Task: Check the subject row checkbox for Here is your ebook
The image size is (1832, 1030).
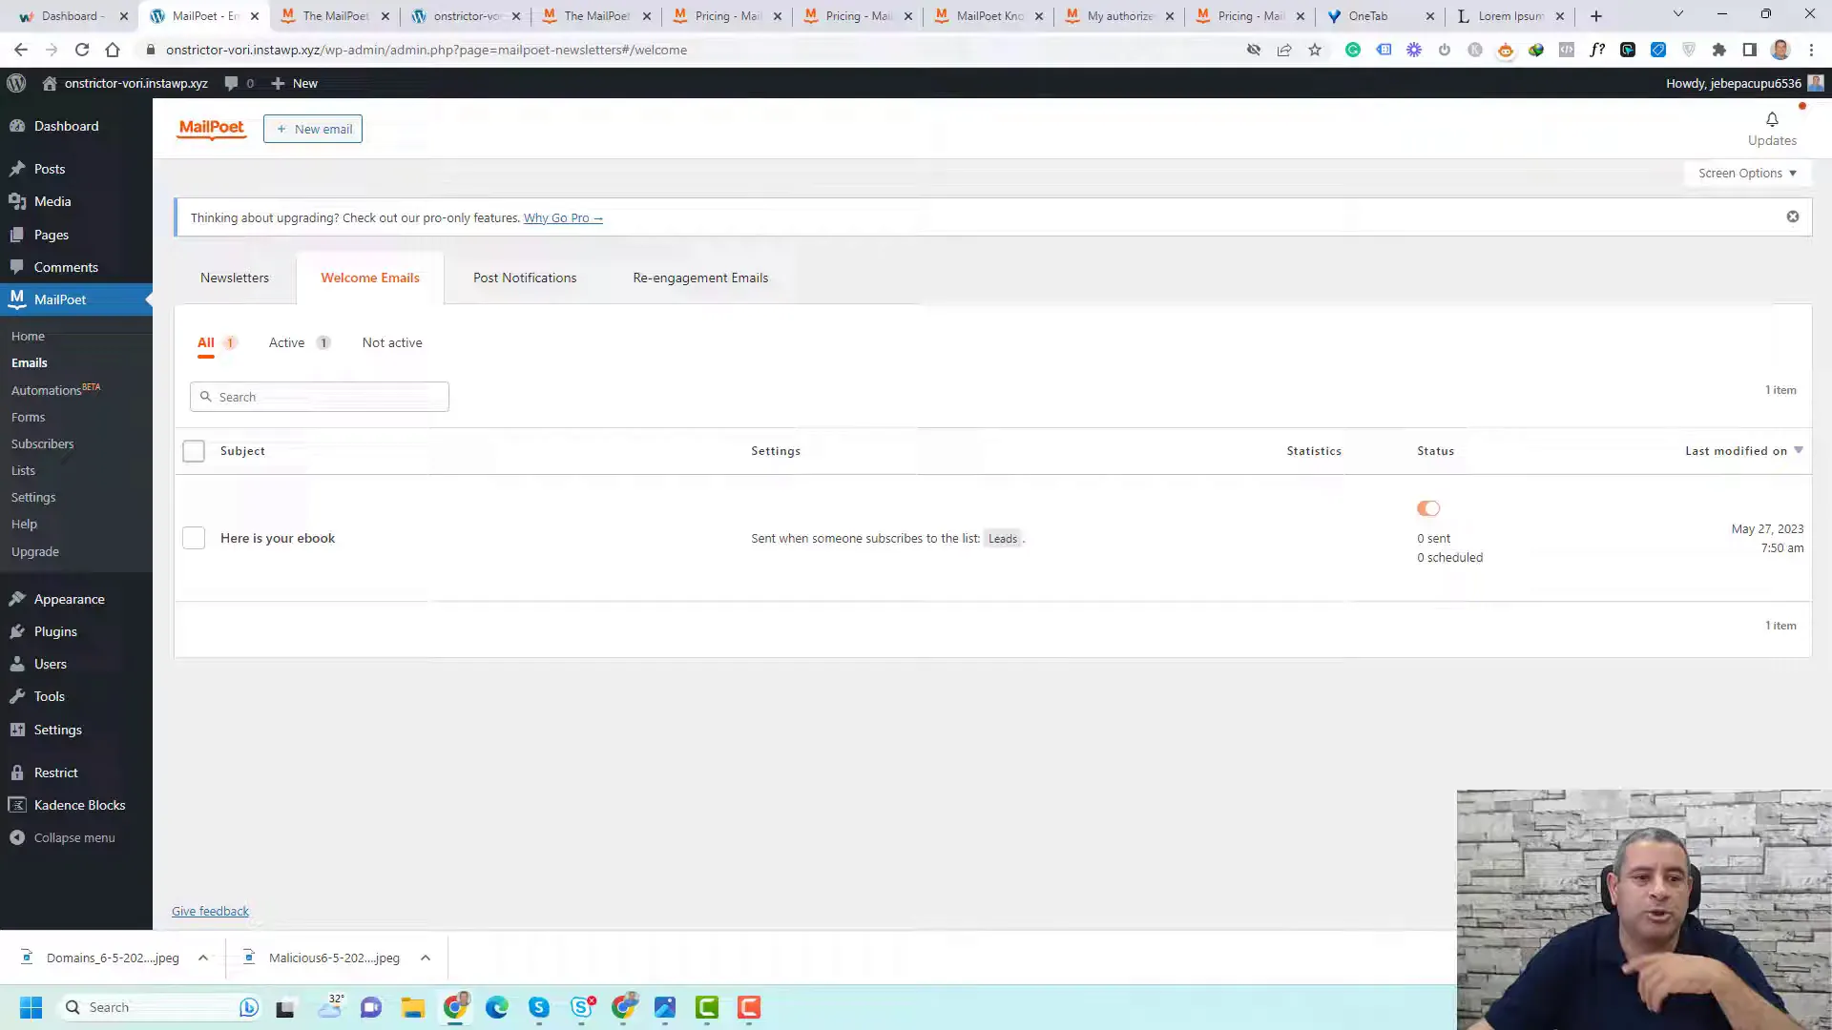Action: (x=195, y=538)
